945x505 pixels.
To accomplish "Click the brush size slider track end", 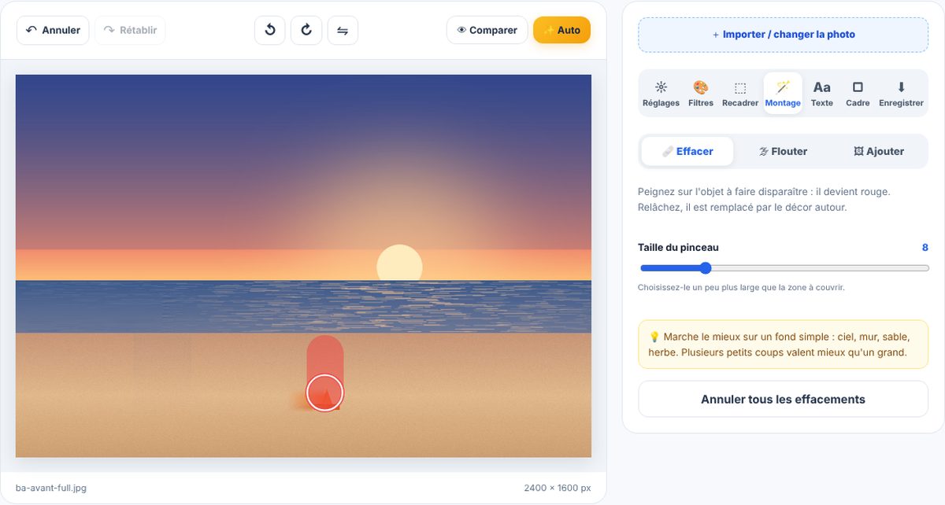I will (x=926, y=268).
